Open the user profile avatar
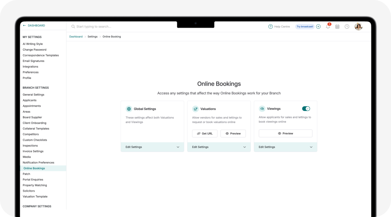Screen dimensions: 391x217 tap(358, 26)
